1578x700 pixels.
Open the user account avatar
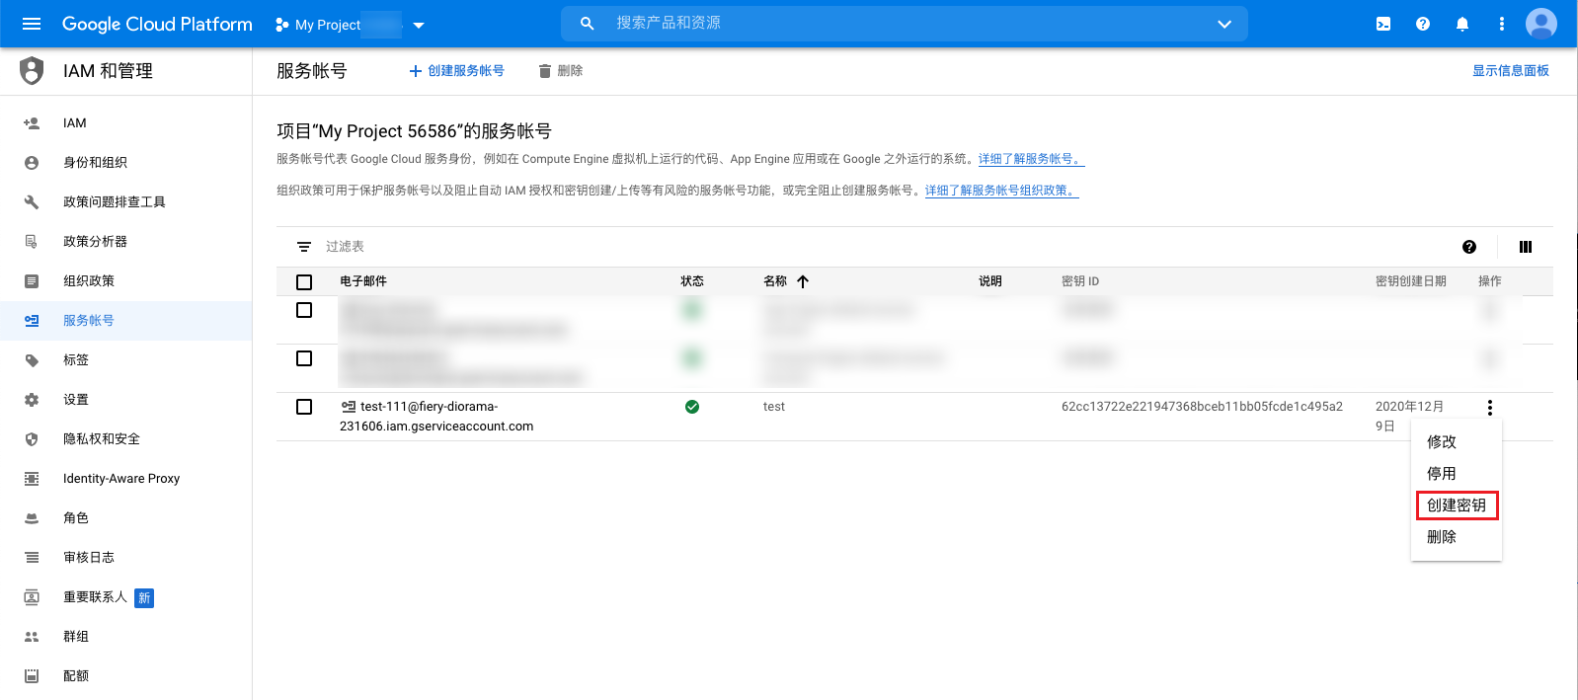[x=1540, y=24]
